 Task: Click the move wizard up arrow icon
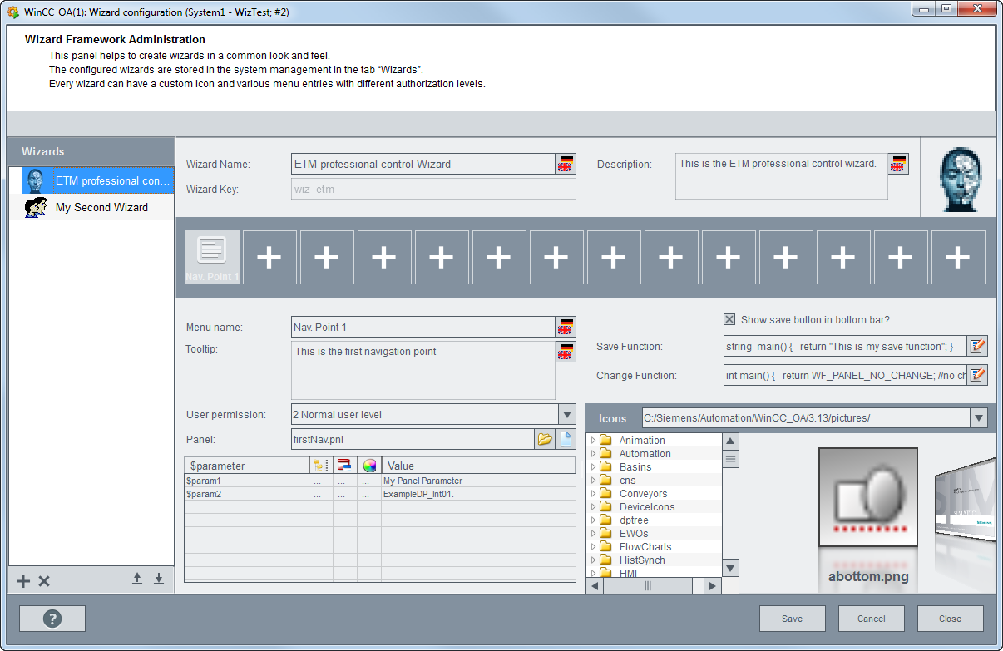click(137, 579)
